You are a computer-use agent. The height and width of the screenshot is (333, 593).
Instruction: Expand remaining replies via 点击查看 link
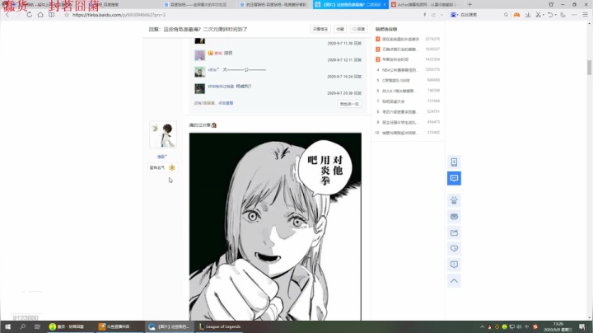[226, 103]
